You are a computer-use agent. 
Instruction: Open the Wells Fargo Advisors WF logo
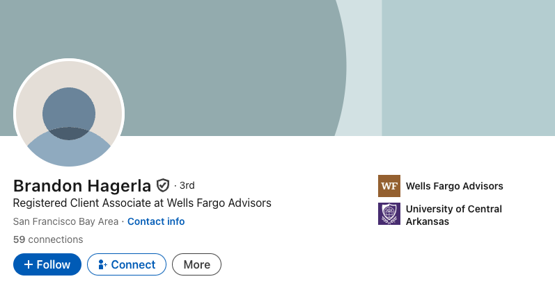point(389,186)
